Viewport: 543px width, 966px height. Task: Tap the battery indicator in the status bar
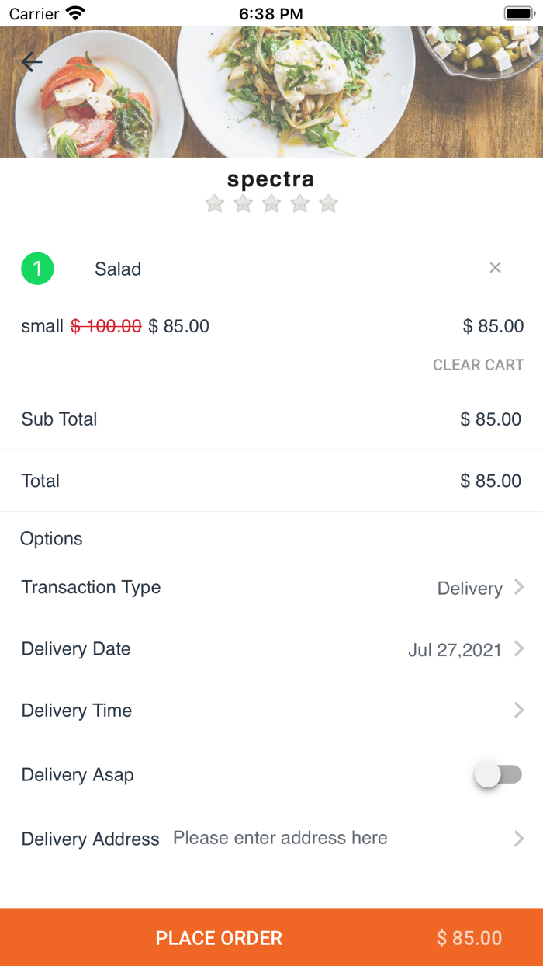click(x=517, y=12)
